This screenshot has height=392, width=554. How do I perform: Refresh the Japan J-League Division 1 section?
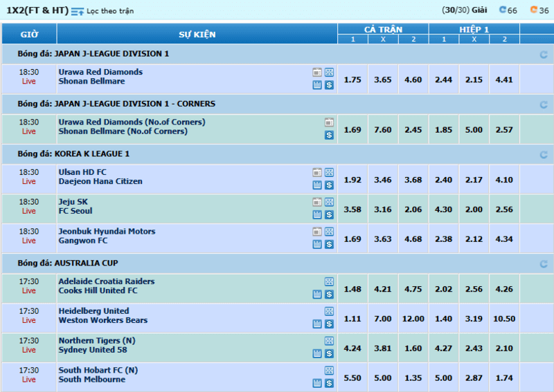tap(544, 55)
